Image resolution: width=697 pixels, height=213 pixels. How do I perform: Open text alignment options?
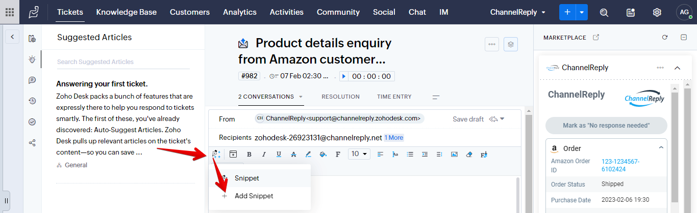pos(381,154)
